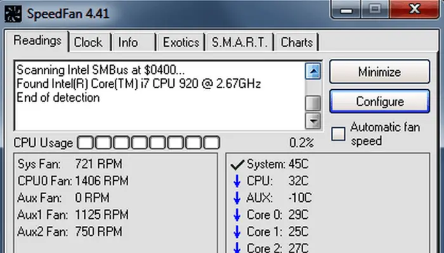Click the first CPU Usage bar box
The width and height of the screenshot is (444, 253).
(85, 142)
